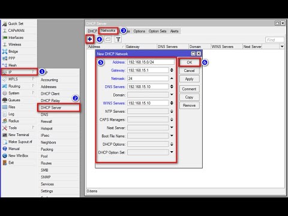Click the Copy button

190,97
